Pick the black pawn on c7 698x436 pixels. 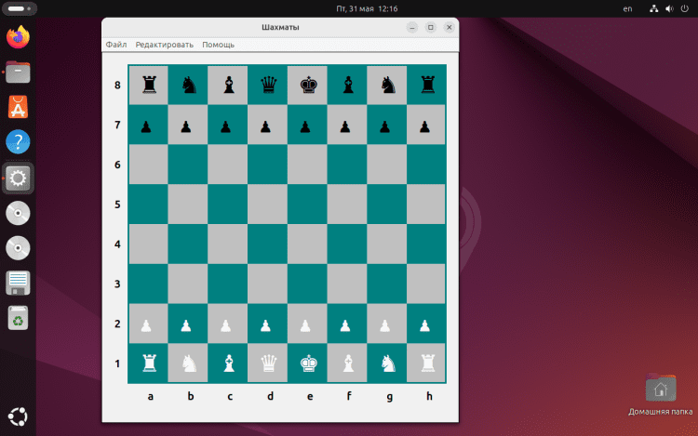point(226,127)
